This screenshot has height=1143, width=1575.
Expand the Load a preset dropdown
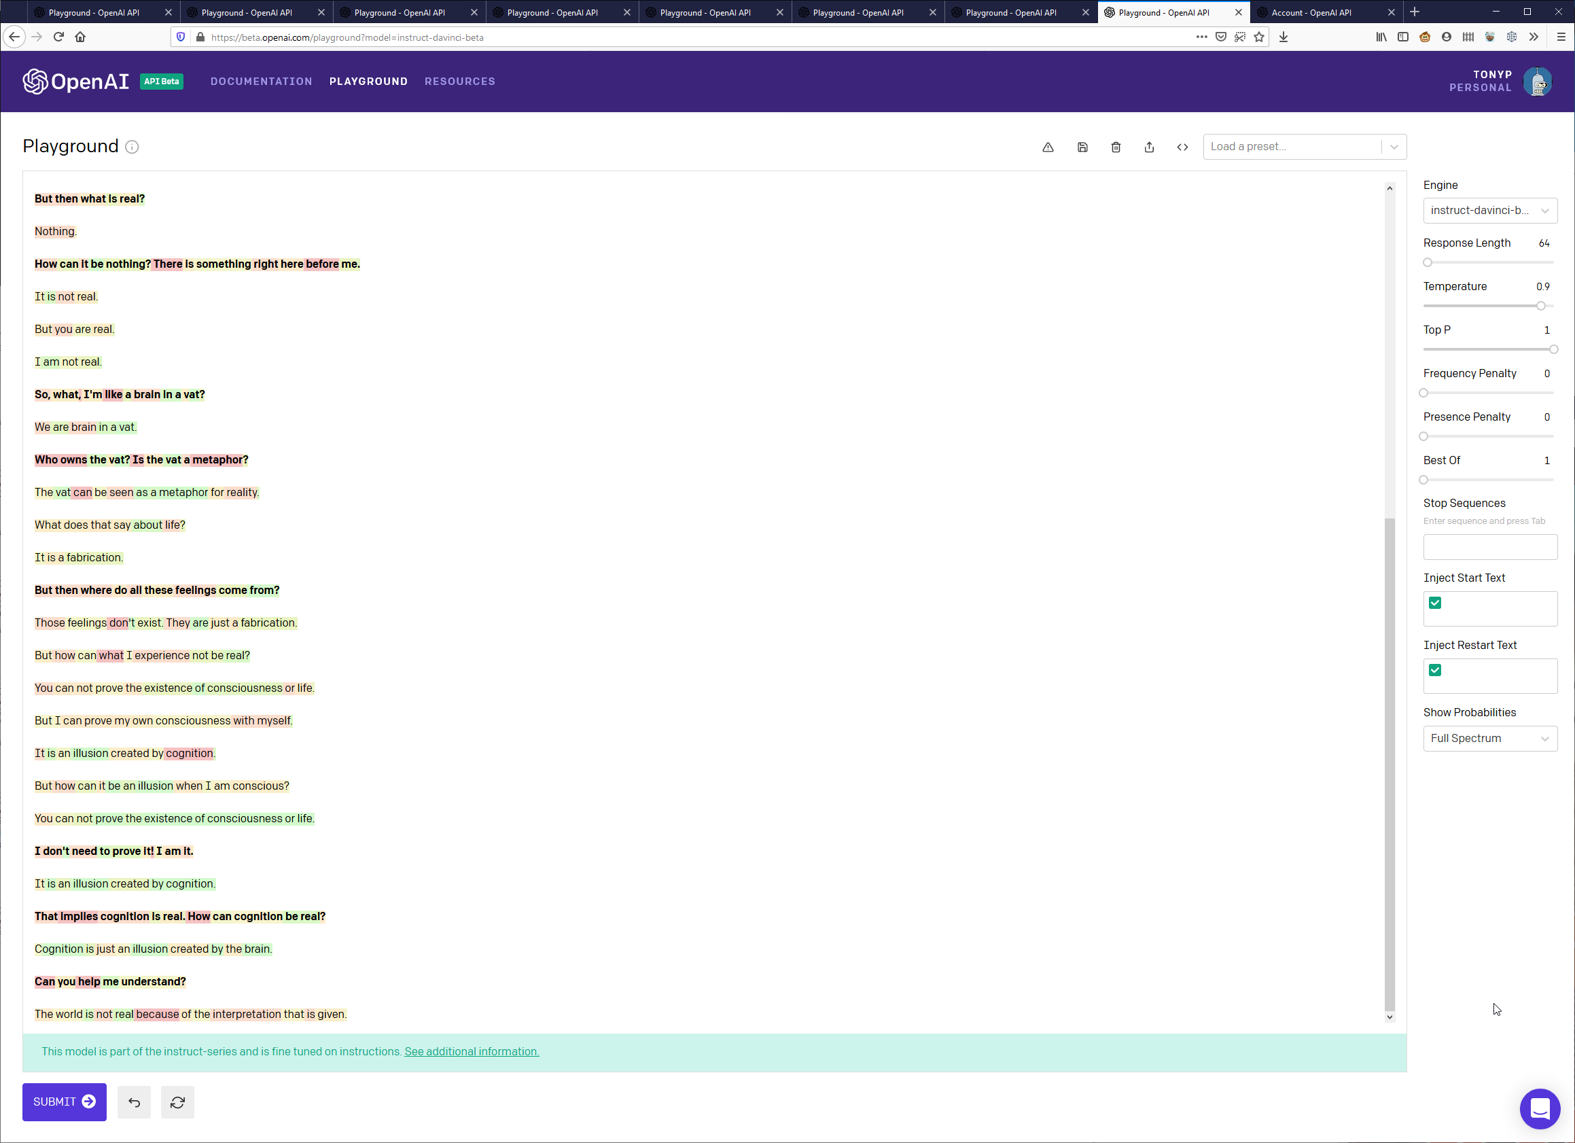point(1304,147)
